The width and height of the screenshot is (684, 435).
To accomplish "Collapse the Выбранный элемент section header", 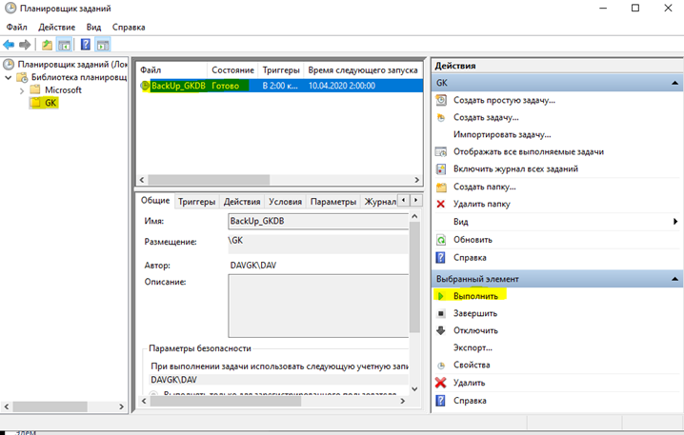I will (674, 279).
